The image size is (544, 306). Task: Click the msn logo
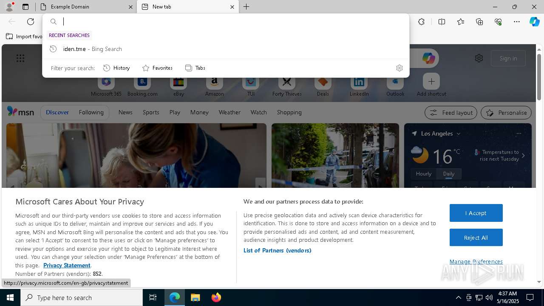tap(20, 112)
